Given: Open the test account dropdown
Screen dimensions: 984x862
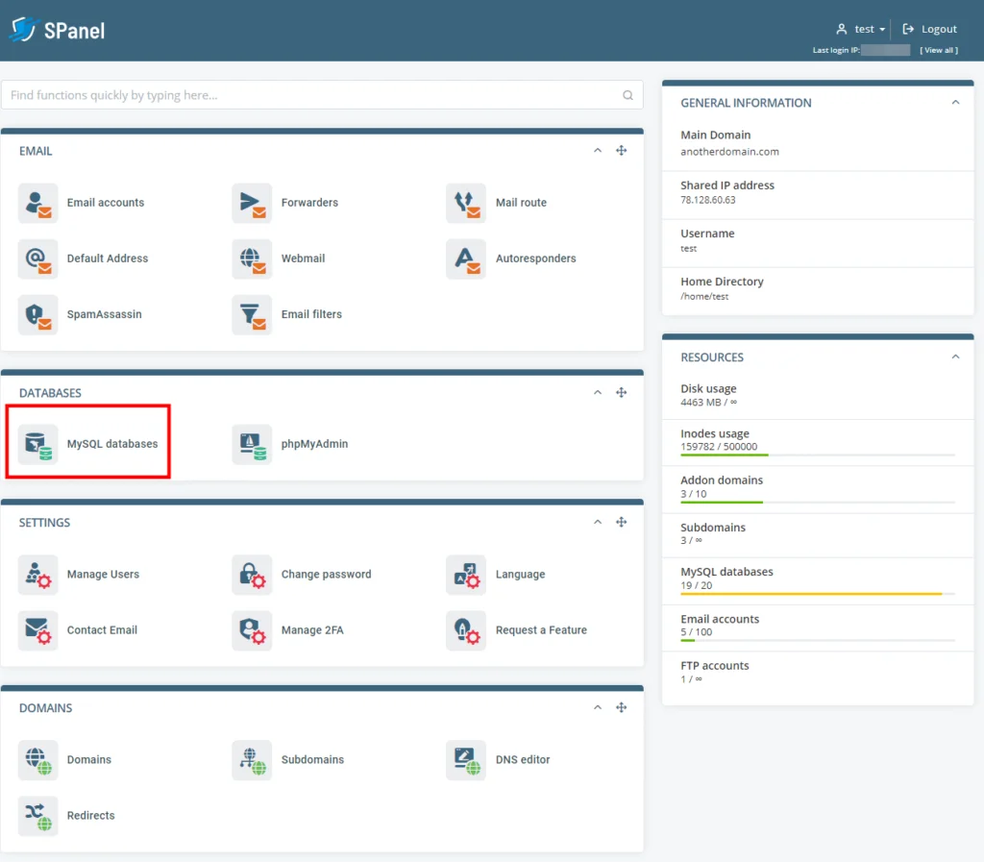Looking at the screenshot, I should tap(858, 29).
